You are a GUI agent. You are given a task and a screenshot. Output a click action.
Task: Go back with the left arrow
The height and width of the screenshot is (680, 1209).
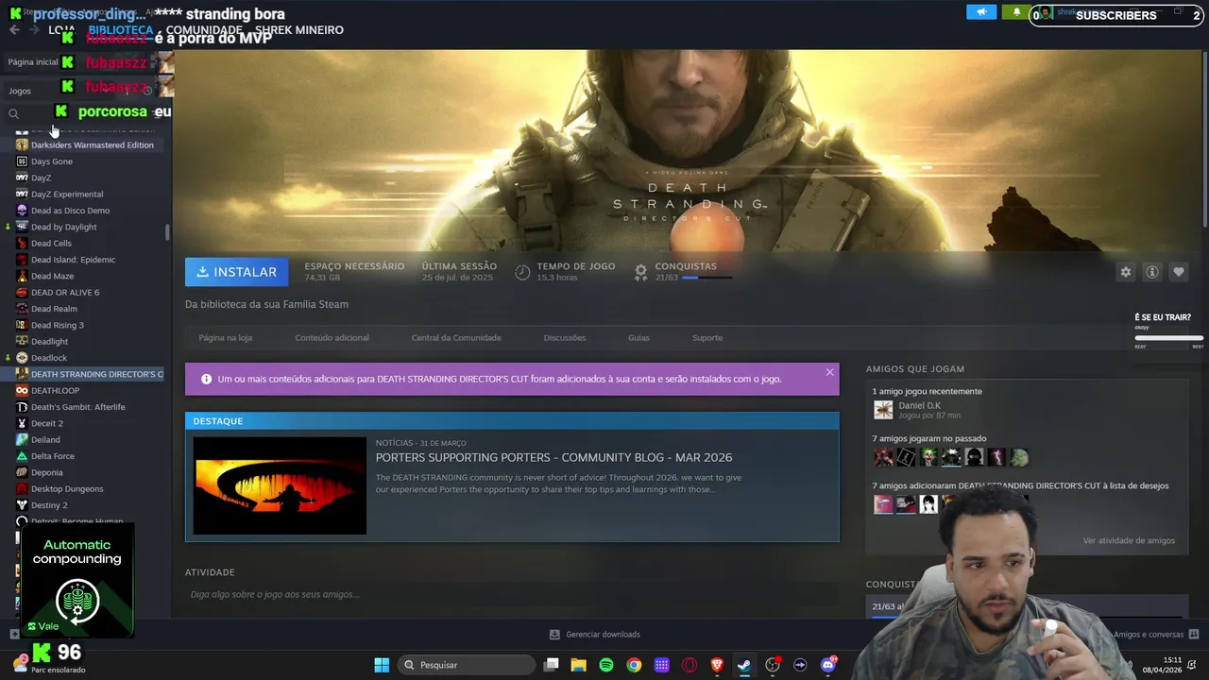pos(14,30)
